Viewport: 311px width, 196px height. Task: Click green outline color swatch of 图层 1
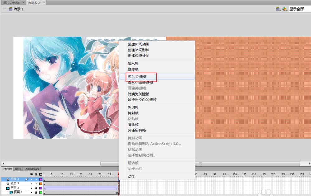[41, 192]
